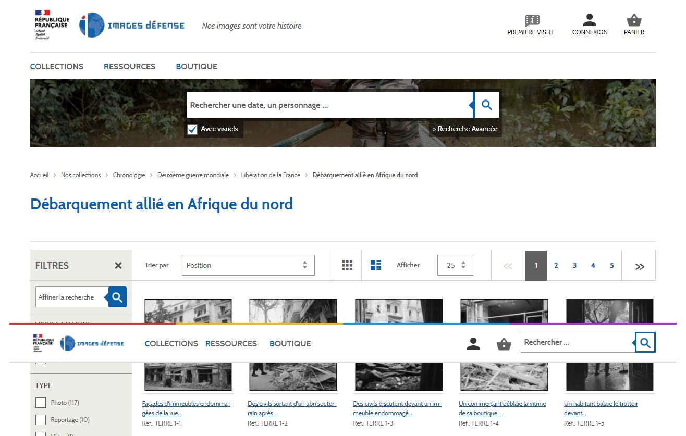This screenshot has width=686, height=436.
Task: Click the user icon in sticky bar
Action: [473, 344]
